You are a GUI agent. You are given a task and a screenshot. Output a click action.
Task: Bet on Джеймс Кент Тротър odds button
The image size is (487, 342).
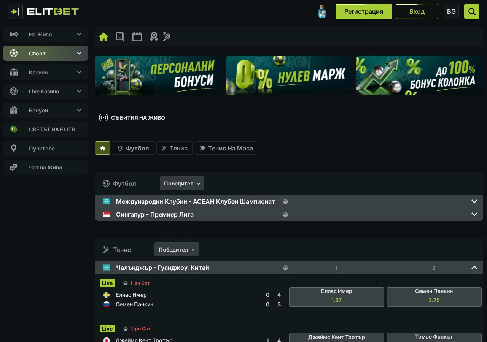[337, 337]
